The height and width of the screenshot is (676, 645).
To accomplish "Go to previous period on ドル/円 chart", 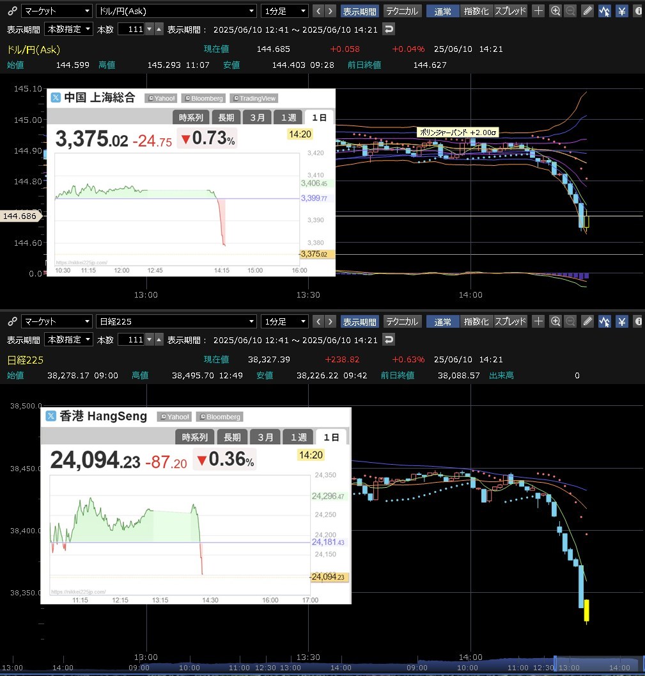I will [318, 11].
